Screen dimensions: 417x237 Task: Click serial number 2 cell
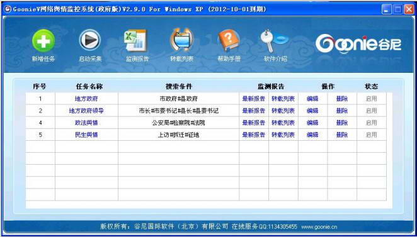coord(40,111)
